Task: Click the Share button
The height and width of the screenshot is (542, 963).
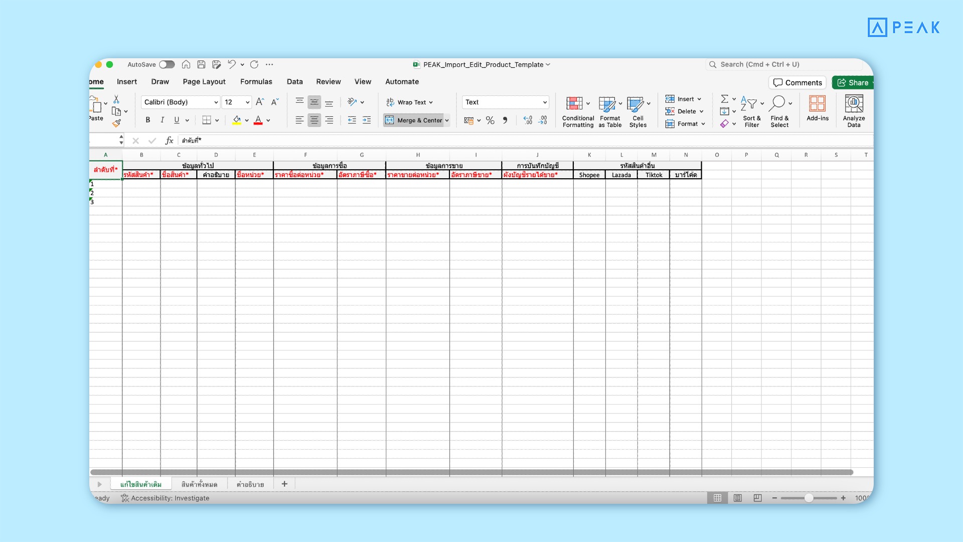Action: (x=853, y=83)
